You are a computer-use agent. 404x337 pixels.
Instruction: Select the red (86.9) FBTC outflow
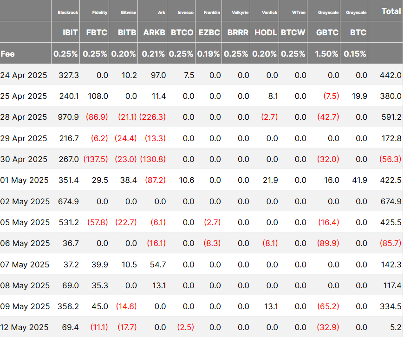tap(97, 117)
